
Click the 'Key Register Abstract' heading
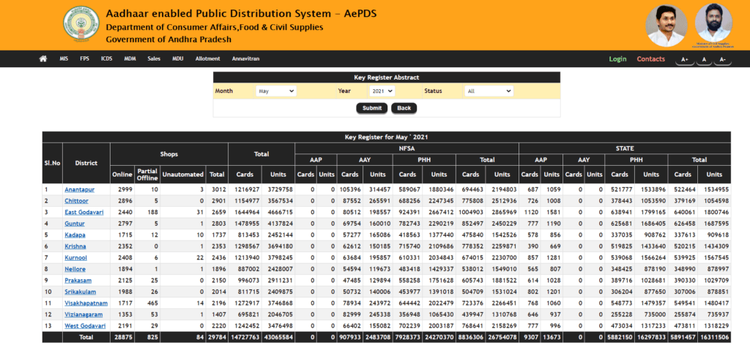tap(387, 77)
